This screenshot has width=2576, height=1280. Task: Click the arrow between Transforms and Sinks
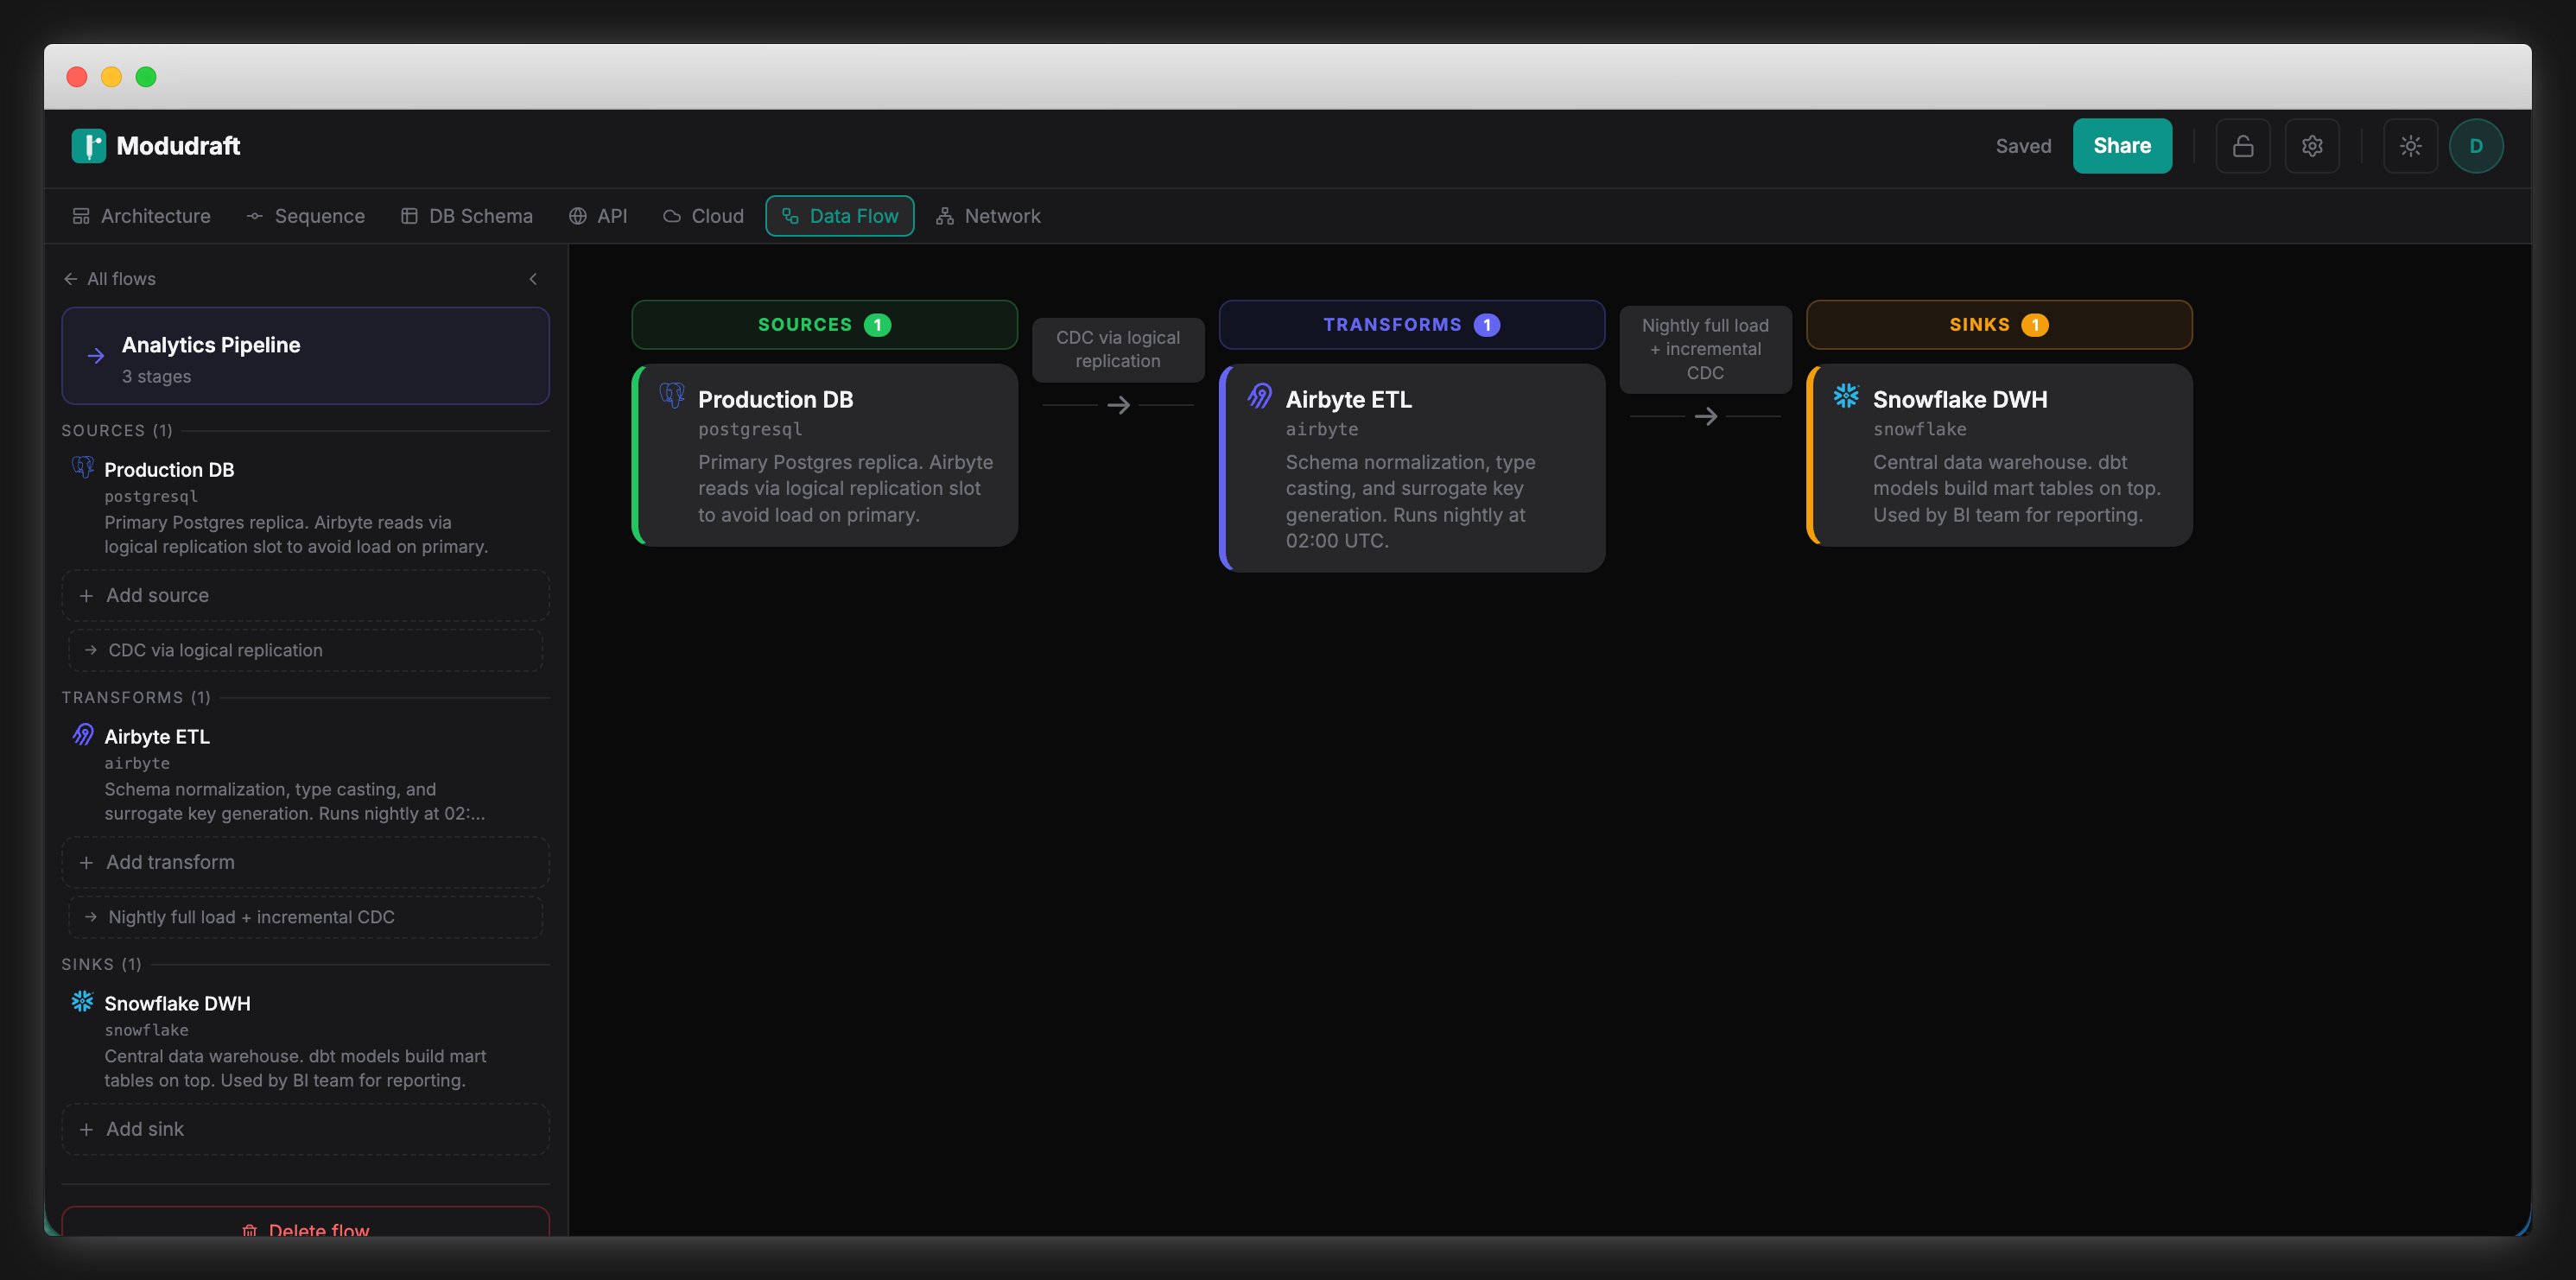point(1705,416)
